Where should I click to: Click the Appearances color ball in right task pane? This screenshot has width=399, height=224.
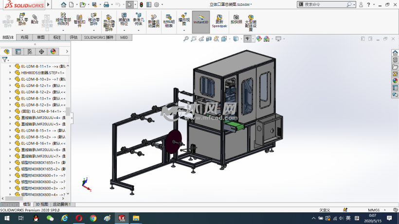(x=395, y=81)
